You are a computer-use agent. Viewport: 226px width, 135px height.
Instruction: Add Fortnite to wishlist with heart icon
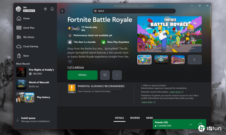105,75
